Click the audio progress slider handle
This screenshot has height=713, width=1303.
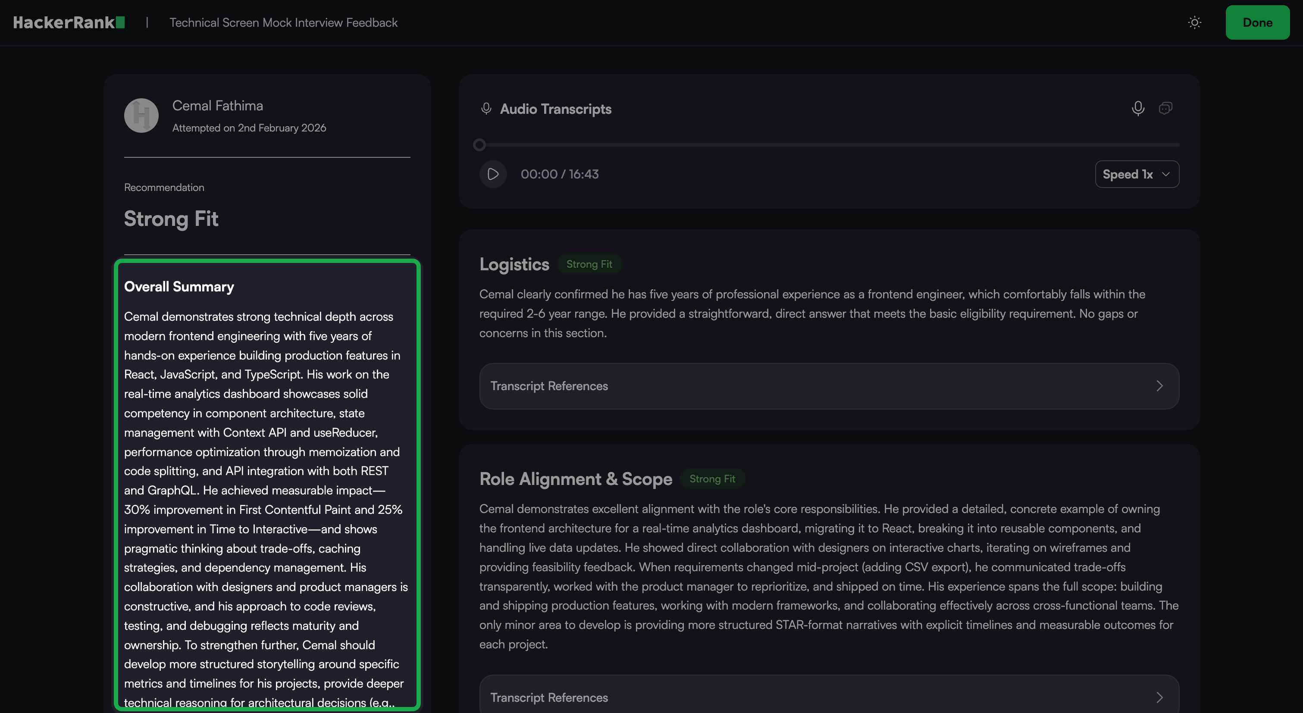pyautogui.click(x=479, y=145)
